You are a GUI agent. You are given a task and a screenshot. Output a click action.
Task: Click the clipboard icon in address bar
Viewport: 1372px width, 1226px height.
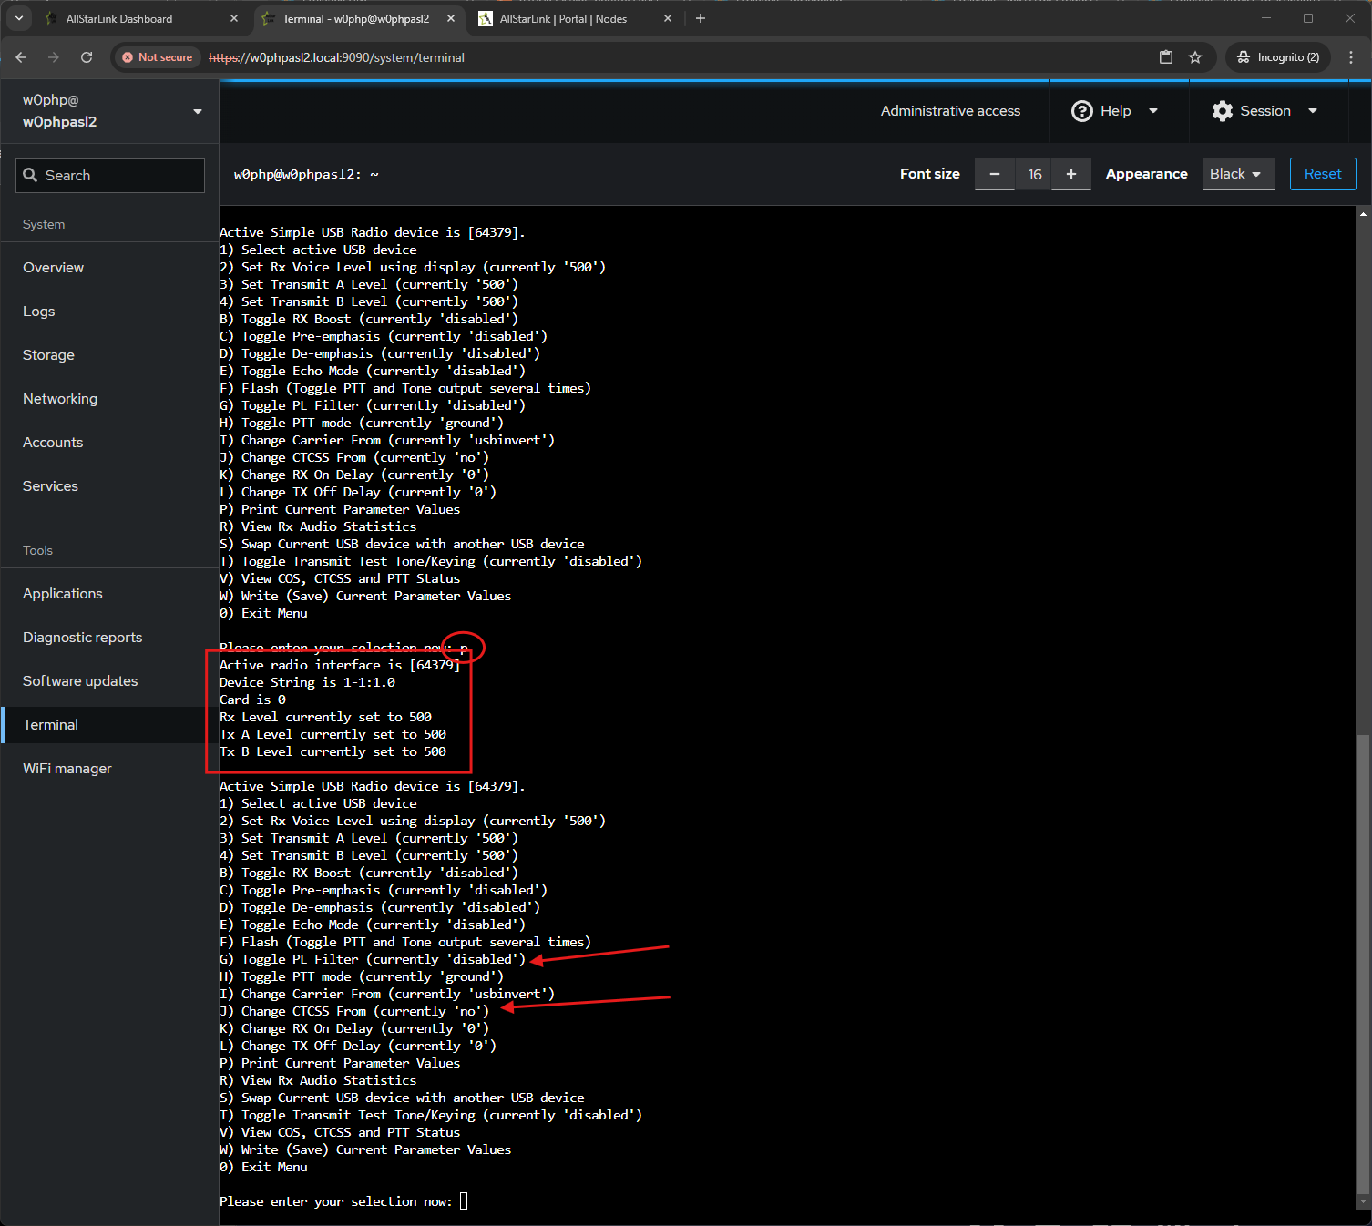click(x=1165, y=57)
